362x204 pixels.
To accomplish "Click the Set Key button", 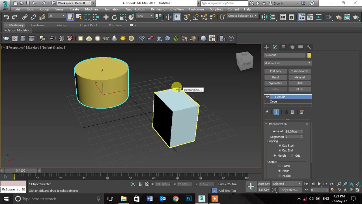I will [264, 190].
